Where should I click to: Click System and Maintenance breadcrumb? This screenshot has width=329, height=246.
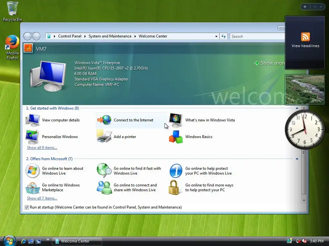click(x=110, y=36)
